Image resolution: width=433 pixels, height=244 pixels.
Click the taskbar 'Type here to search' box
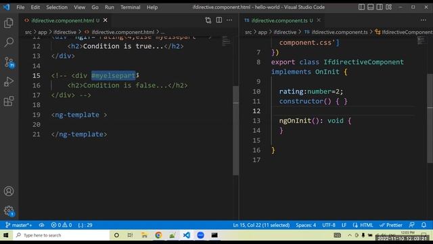coord(61,235)
